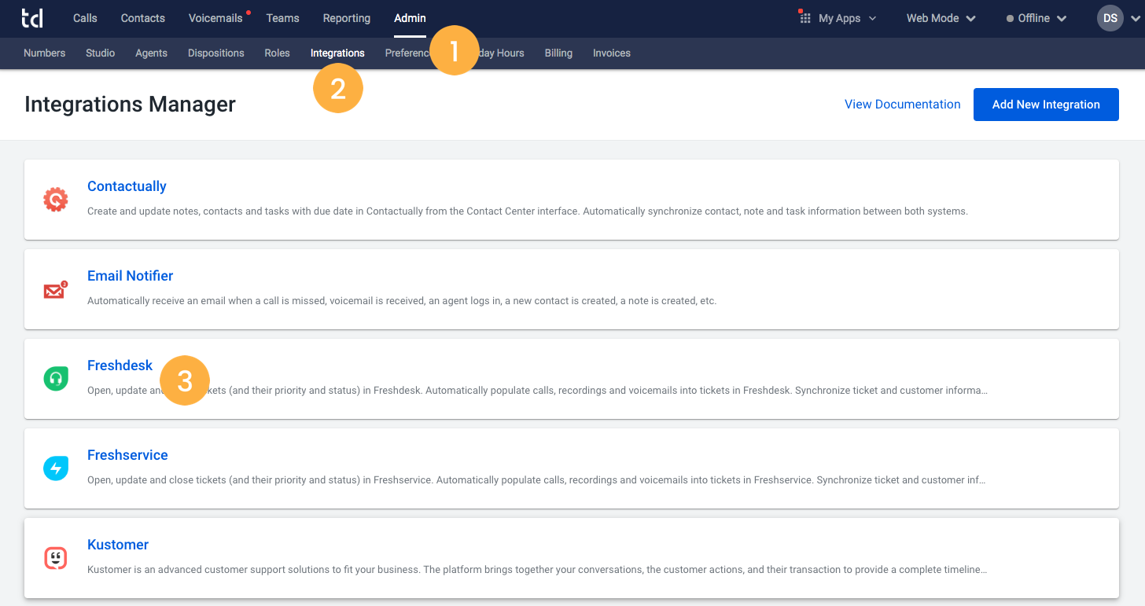The width and height of the screenshot is (1145, 606).
Task: Open the Agents submenu
Action: [151, 53]
